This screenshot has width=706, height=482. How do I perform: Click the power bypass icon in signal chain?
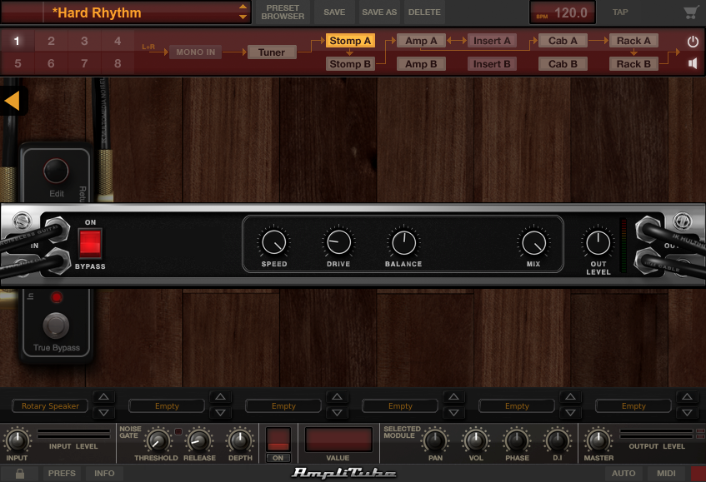[693, 42]
